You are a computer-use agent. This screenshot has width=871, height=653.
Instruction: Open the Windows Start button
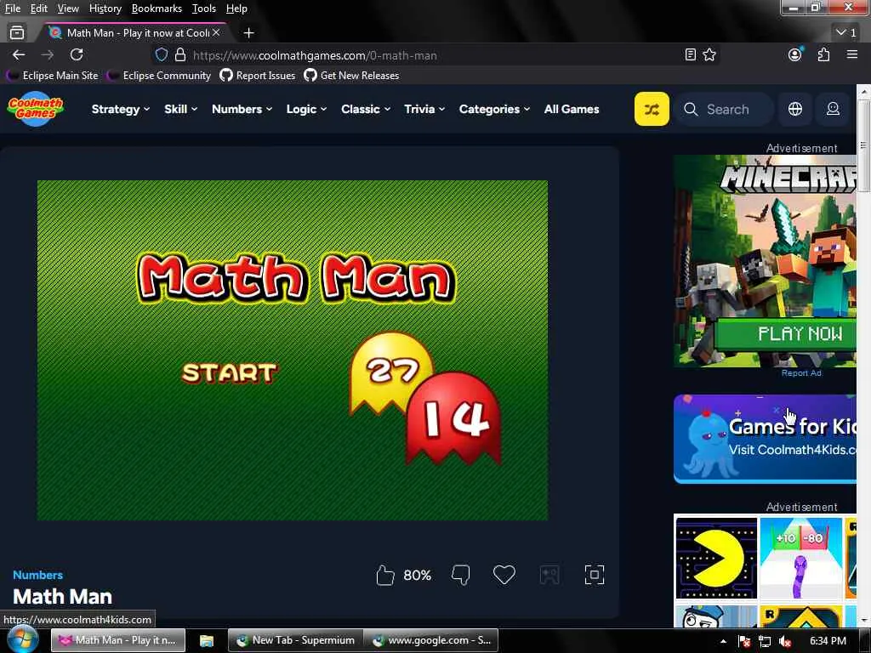[23, 640]
